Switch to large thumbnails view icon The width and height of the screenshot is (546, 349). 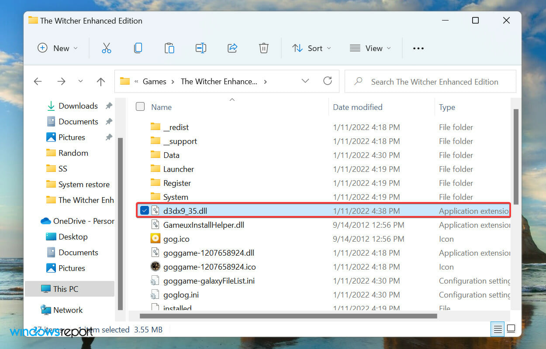click(x=511, y=329)
